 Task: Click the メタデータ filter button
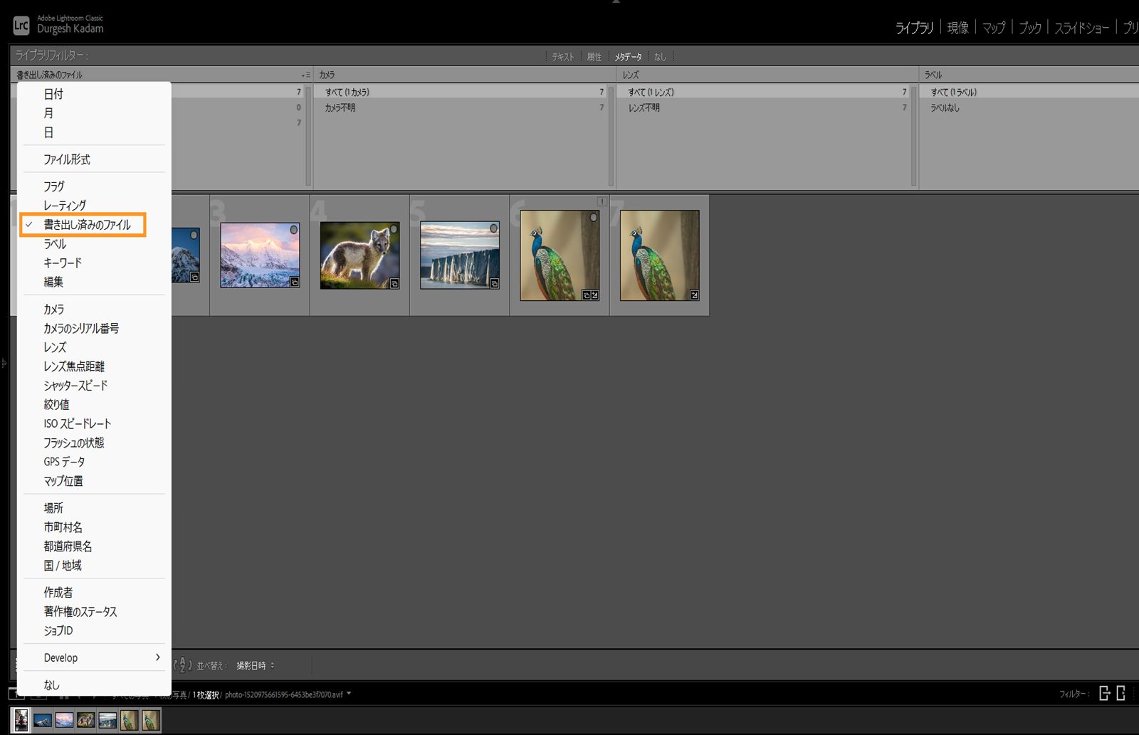(x=629, y=57)
